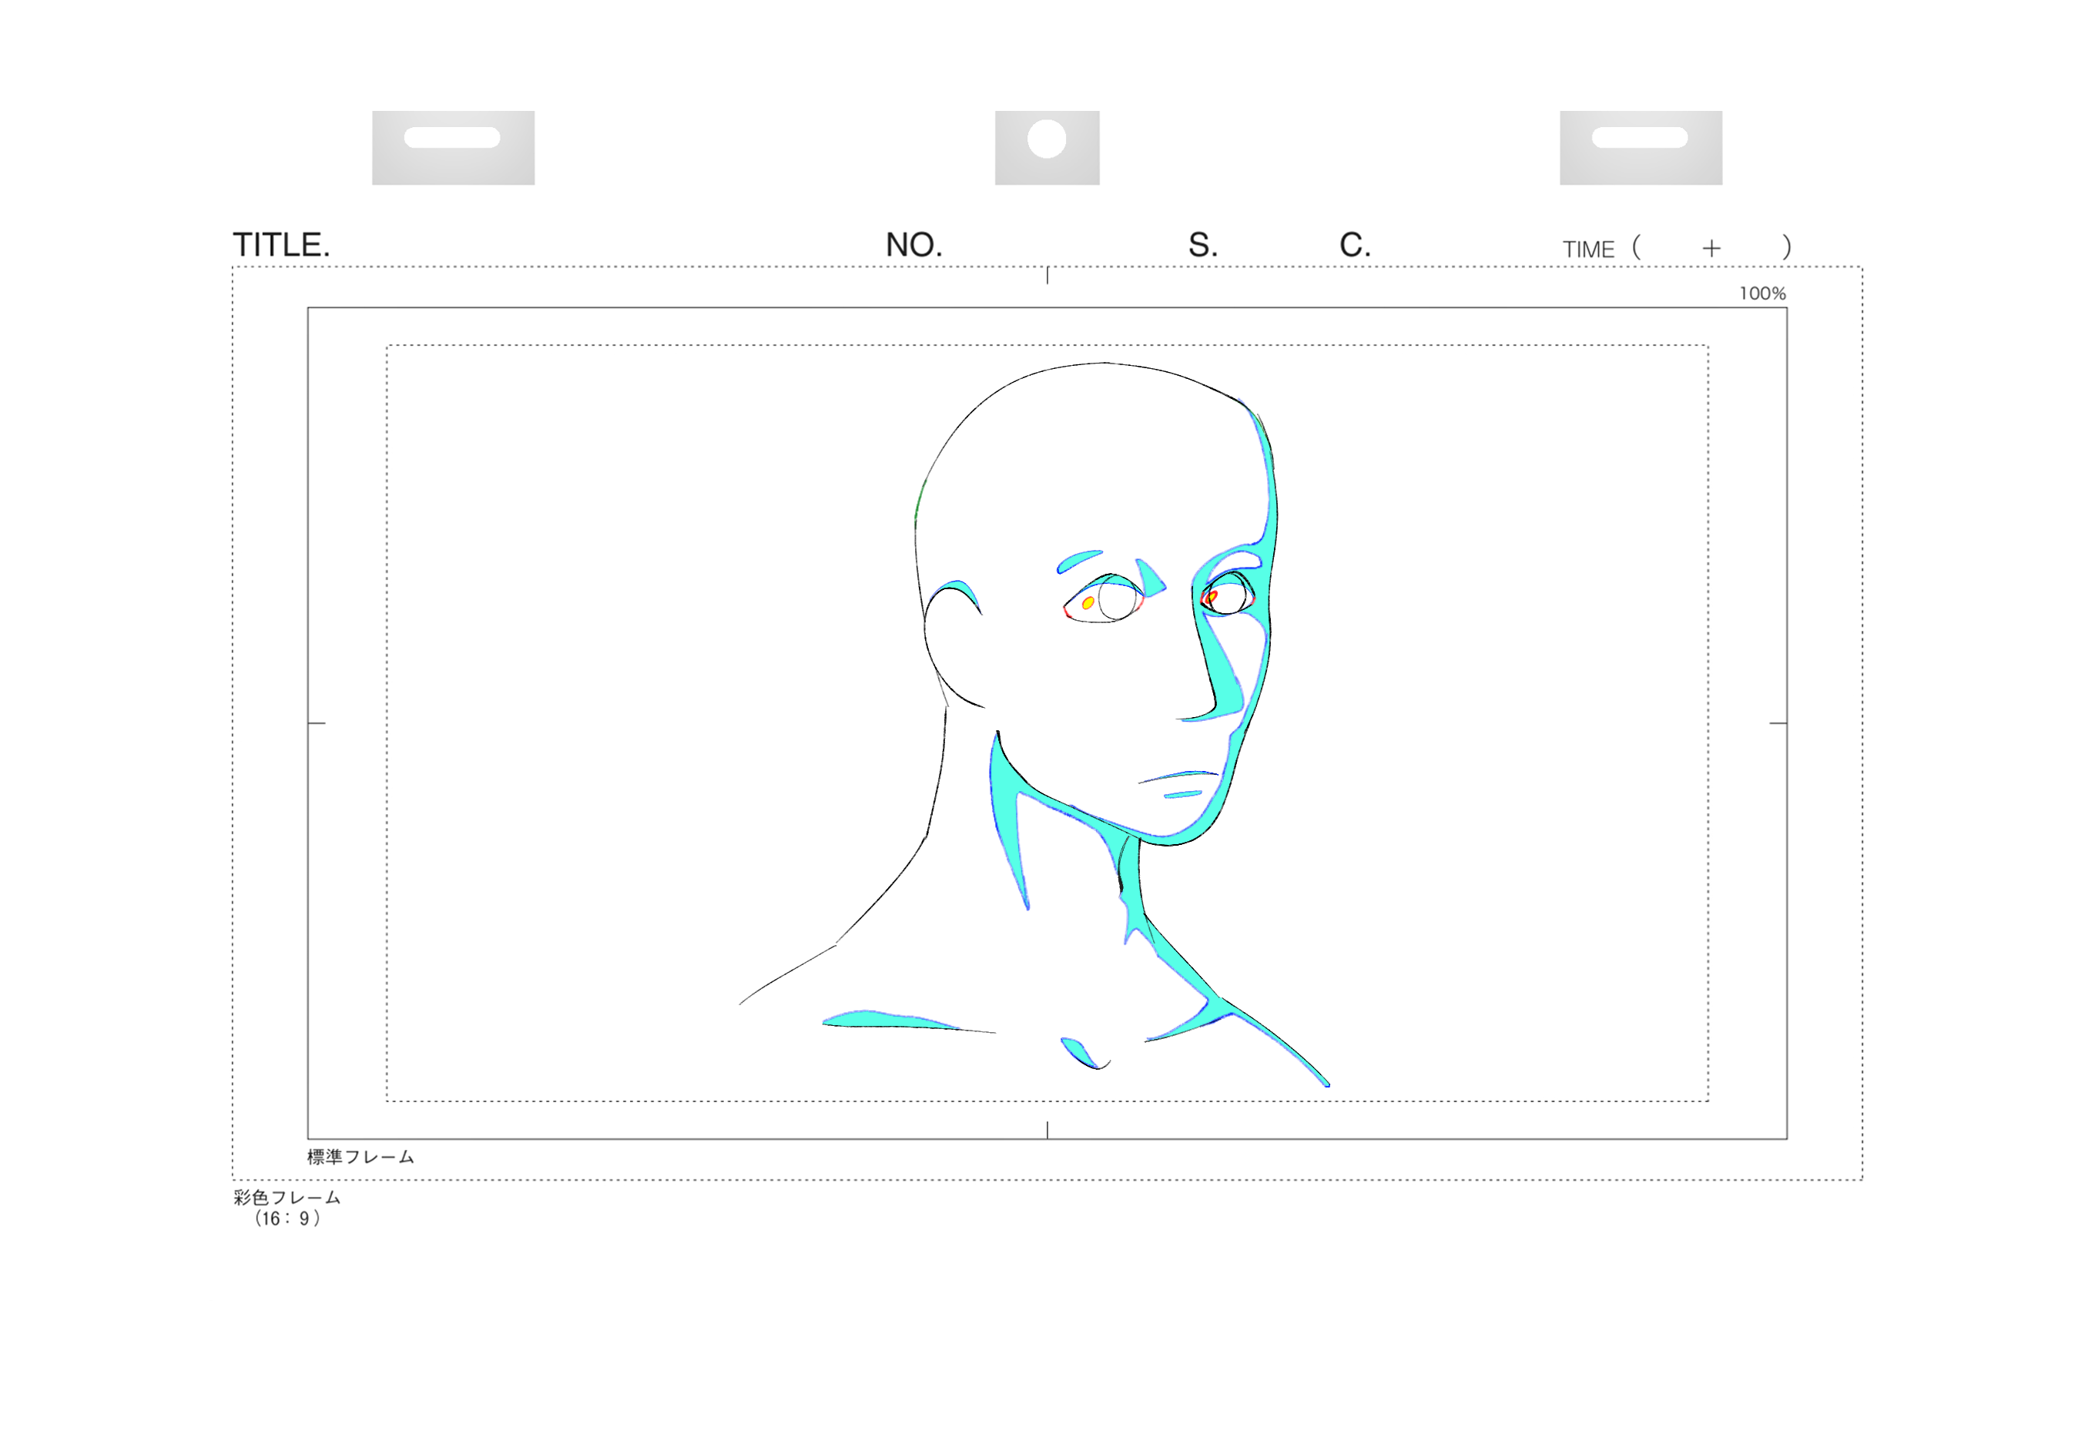Click the (16:9) aspect ratio text
Screen dimensions: 2095x1448
pos(287,1218)
